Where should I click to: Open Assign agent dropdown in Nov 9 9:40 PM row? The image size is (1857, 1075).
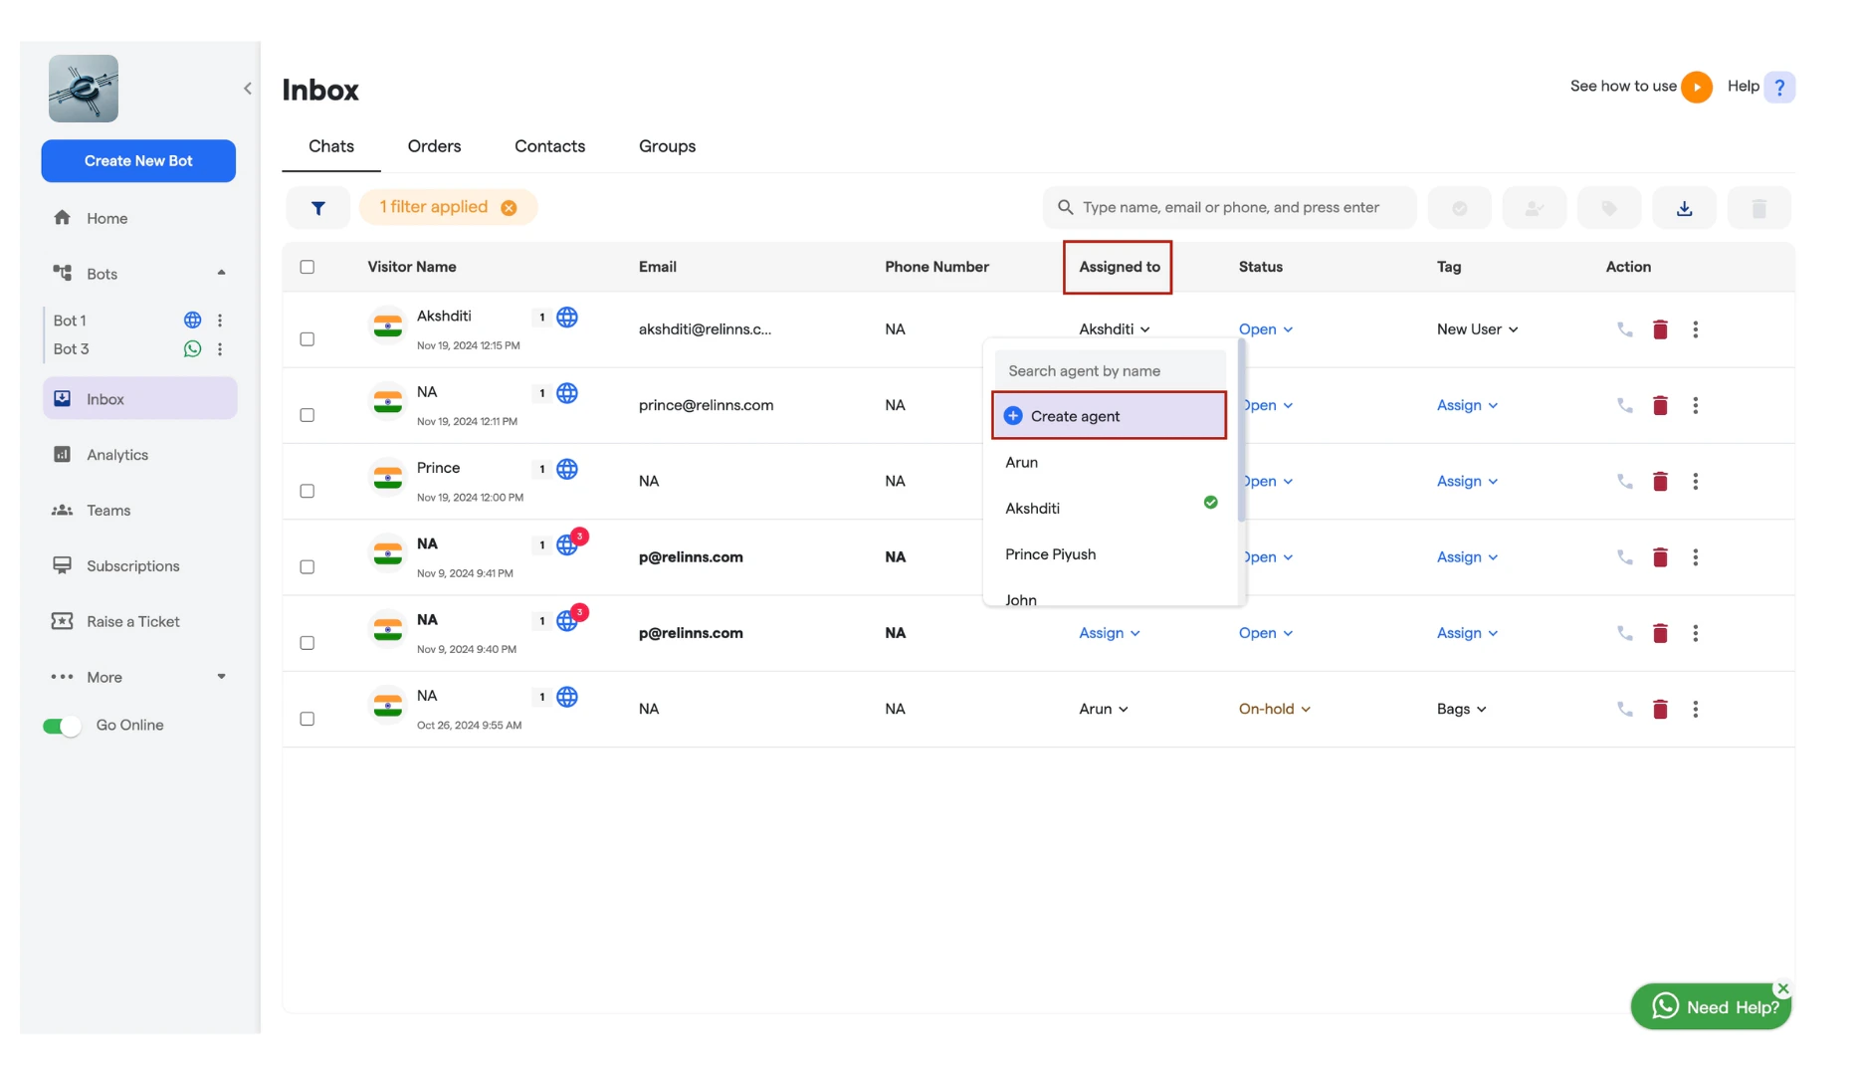click(1110, 633)
